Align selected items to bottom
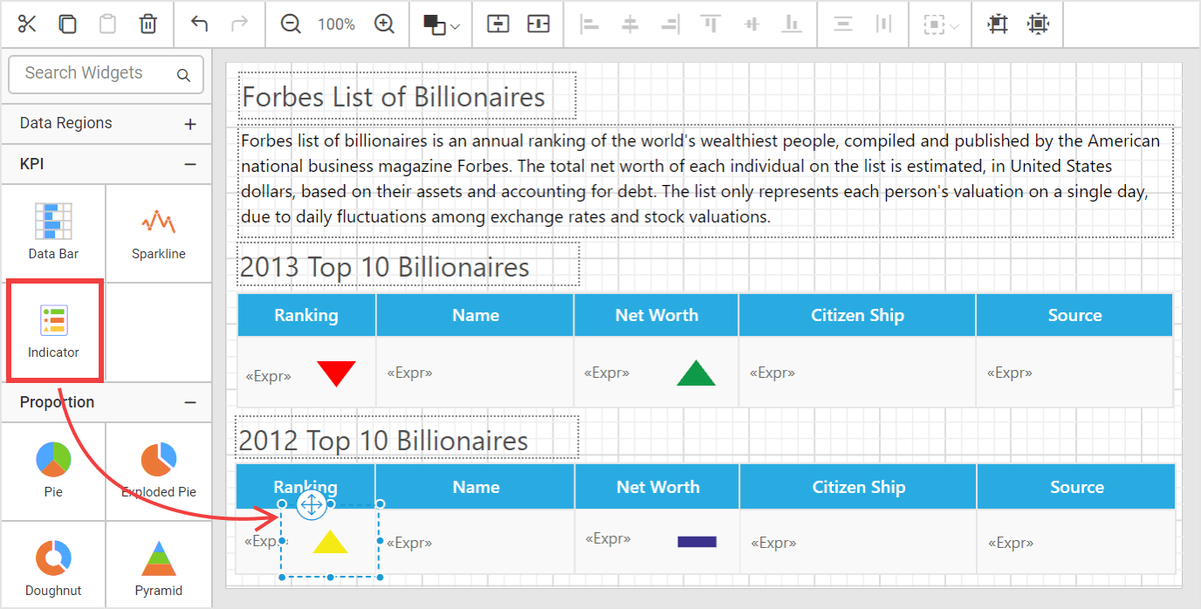This screenshot has width=1201, height=609. tap(792, 24)
